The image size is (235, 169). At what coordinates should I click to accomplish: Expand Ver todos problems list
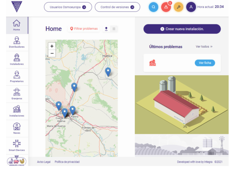(x=204, y=47)
